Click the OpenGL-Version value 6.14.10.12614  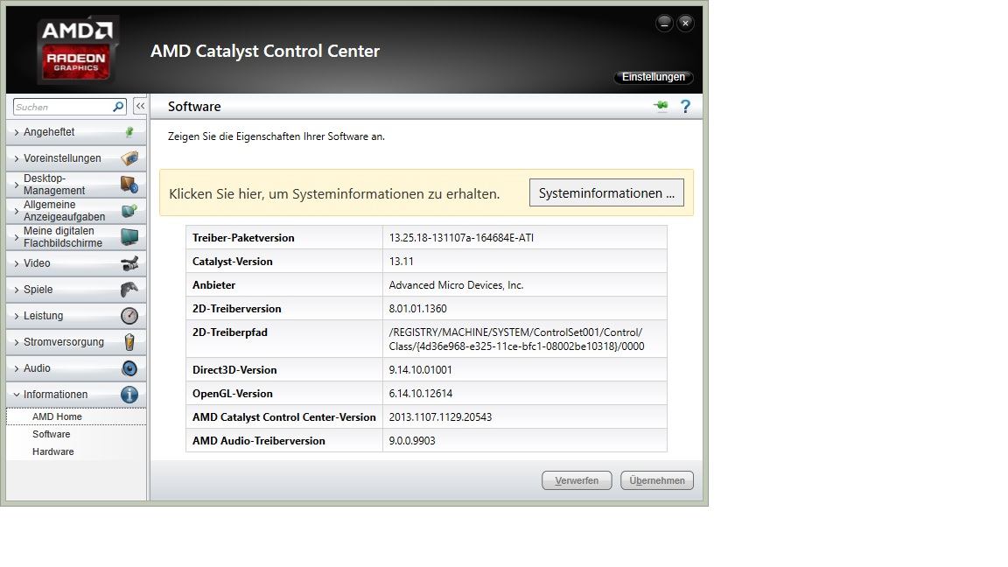click(x=421, y=394)
